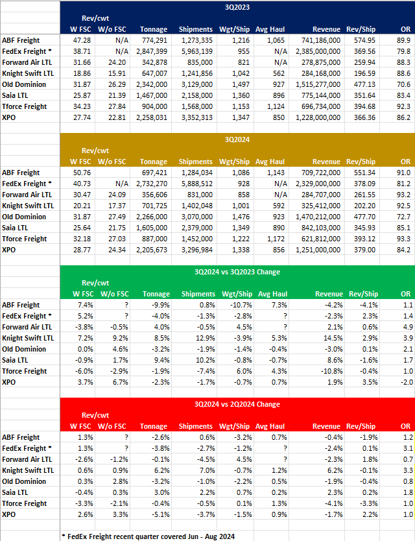Select ABF Freight W FSC value 47.28
Viewport: 415px width, 541px height.
pyautogui.click(x=82, y=40)
